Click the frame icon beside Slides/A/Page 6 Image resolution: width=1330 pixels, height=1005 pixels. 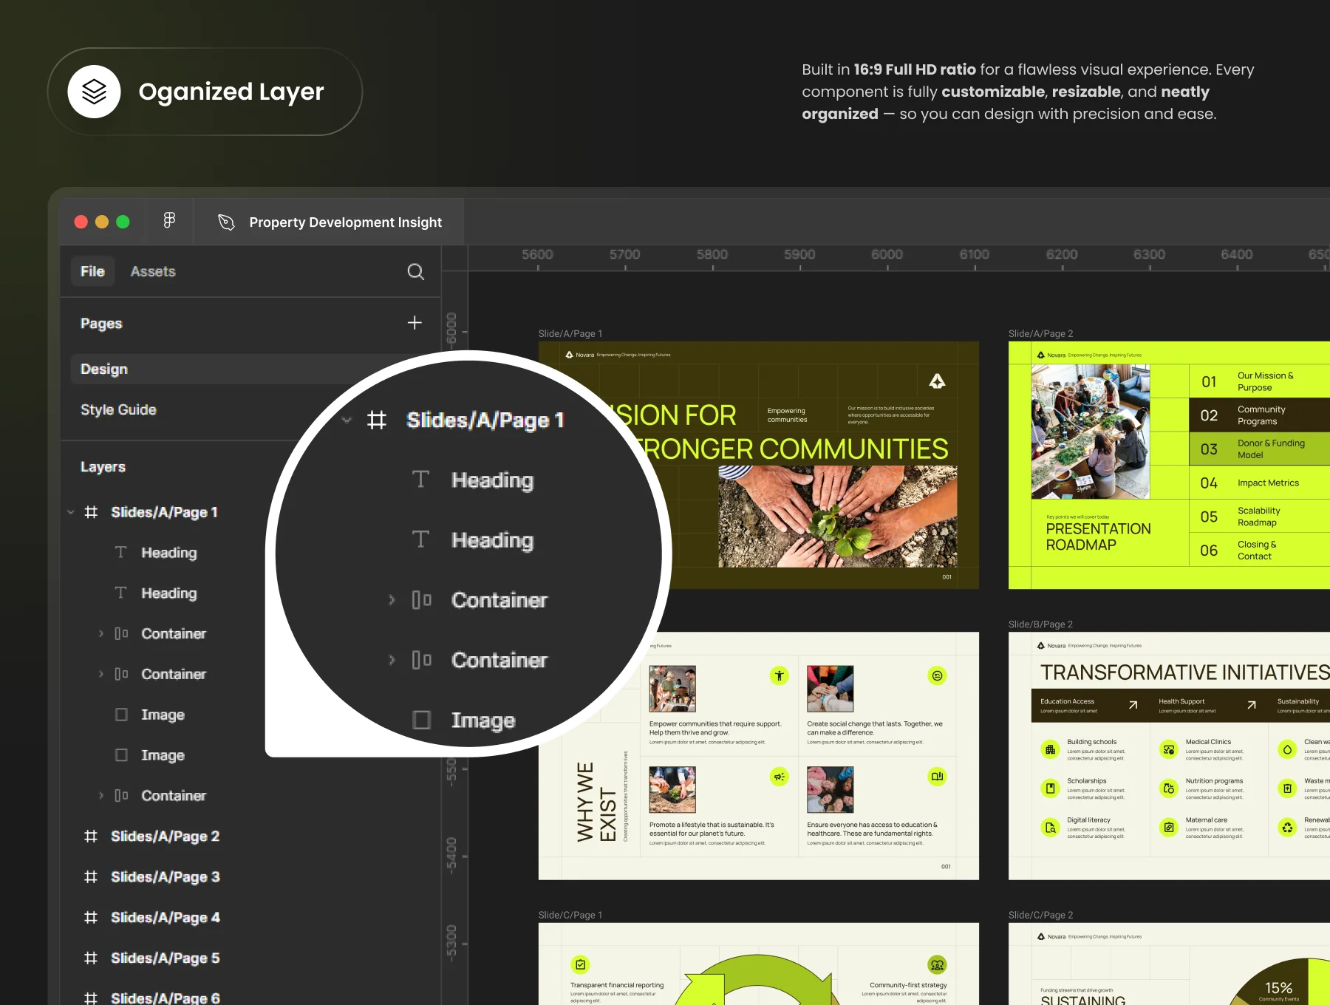(x=91, y=998)
